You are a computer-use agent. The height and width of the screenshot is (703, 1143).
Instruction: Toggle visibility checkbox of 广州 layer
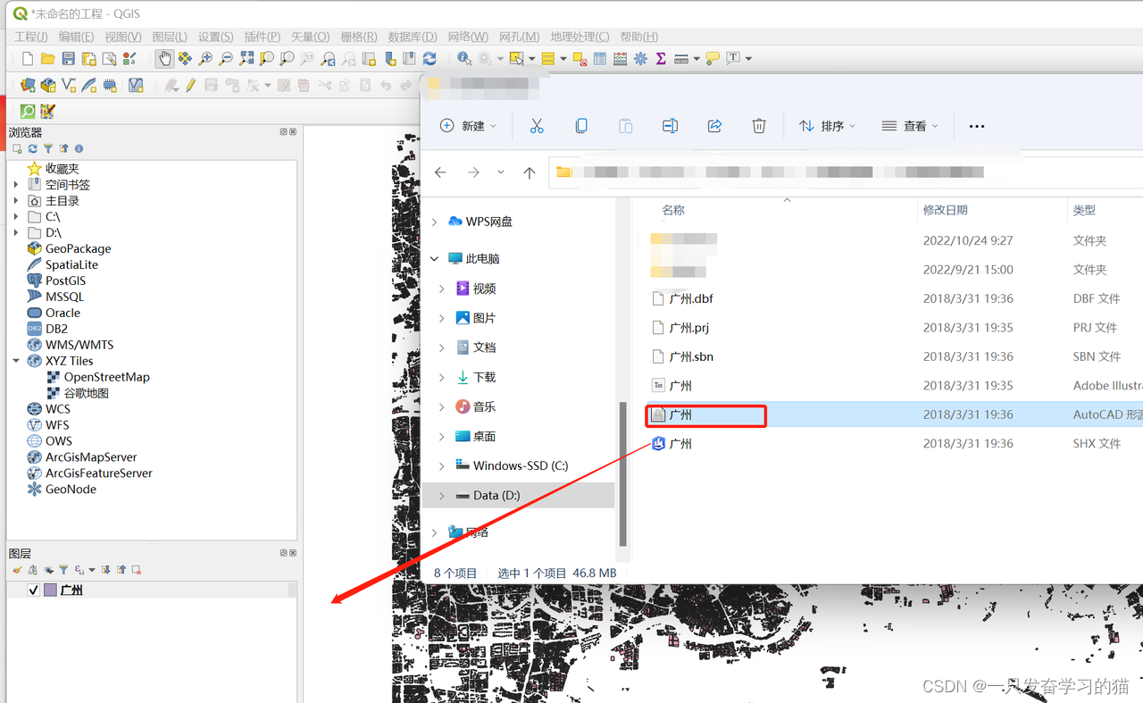pyautogui.click(x=34, y=590)
